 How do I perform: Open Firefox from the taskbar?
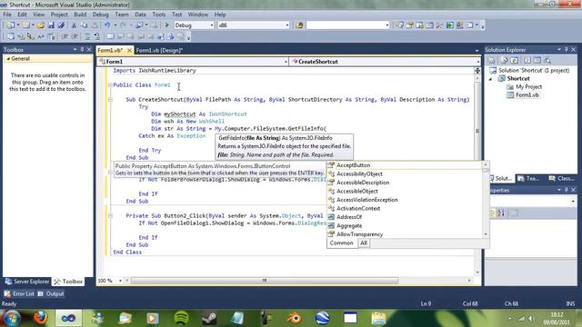(x=41, y=318)
